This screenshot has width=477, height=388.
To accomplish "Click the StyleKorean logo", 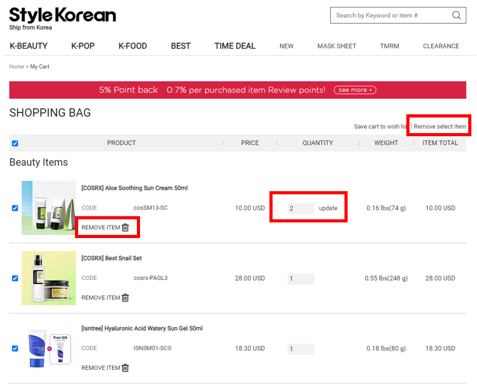I will pyautogui.click(x=62, y=17).
